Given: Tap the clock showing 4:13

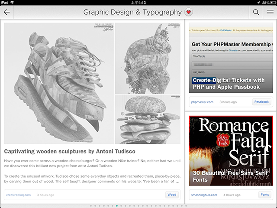Looking at the screenshot, I should pos(138,3).
